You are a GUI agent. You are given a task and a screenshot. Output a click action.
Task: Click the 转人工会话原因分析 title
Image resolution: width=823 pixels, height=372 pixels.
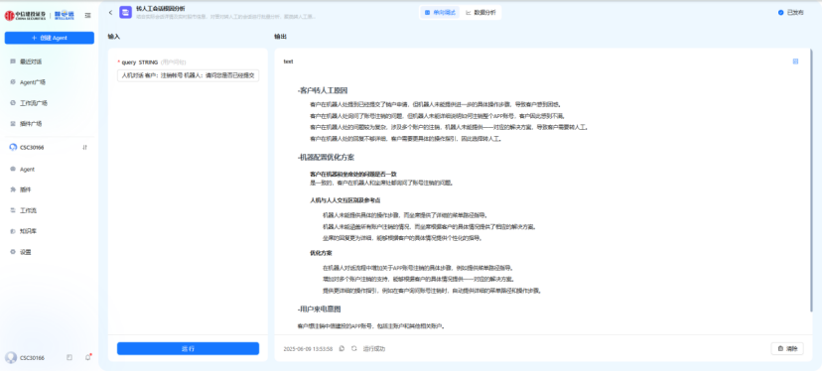tap(160, 9)
